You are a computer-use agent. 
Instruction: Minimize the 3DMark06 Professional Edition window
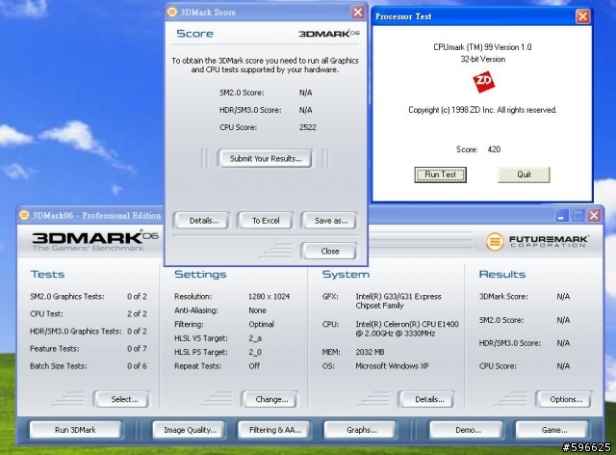pos(561,215)
